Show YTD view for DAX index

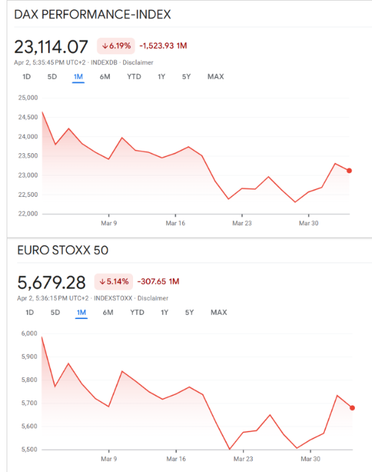tap(134, 76)
